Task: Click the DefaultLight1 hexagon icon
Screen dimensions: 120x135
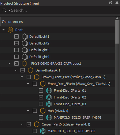Action: 24,37
